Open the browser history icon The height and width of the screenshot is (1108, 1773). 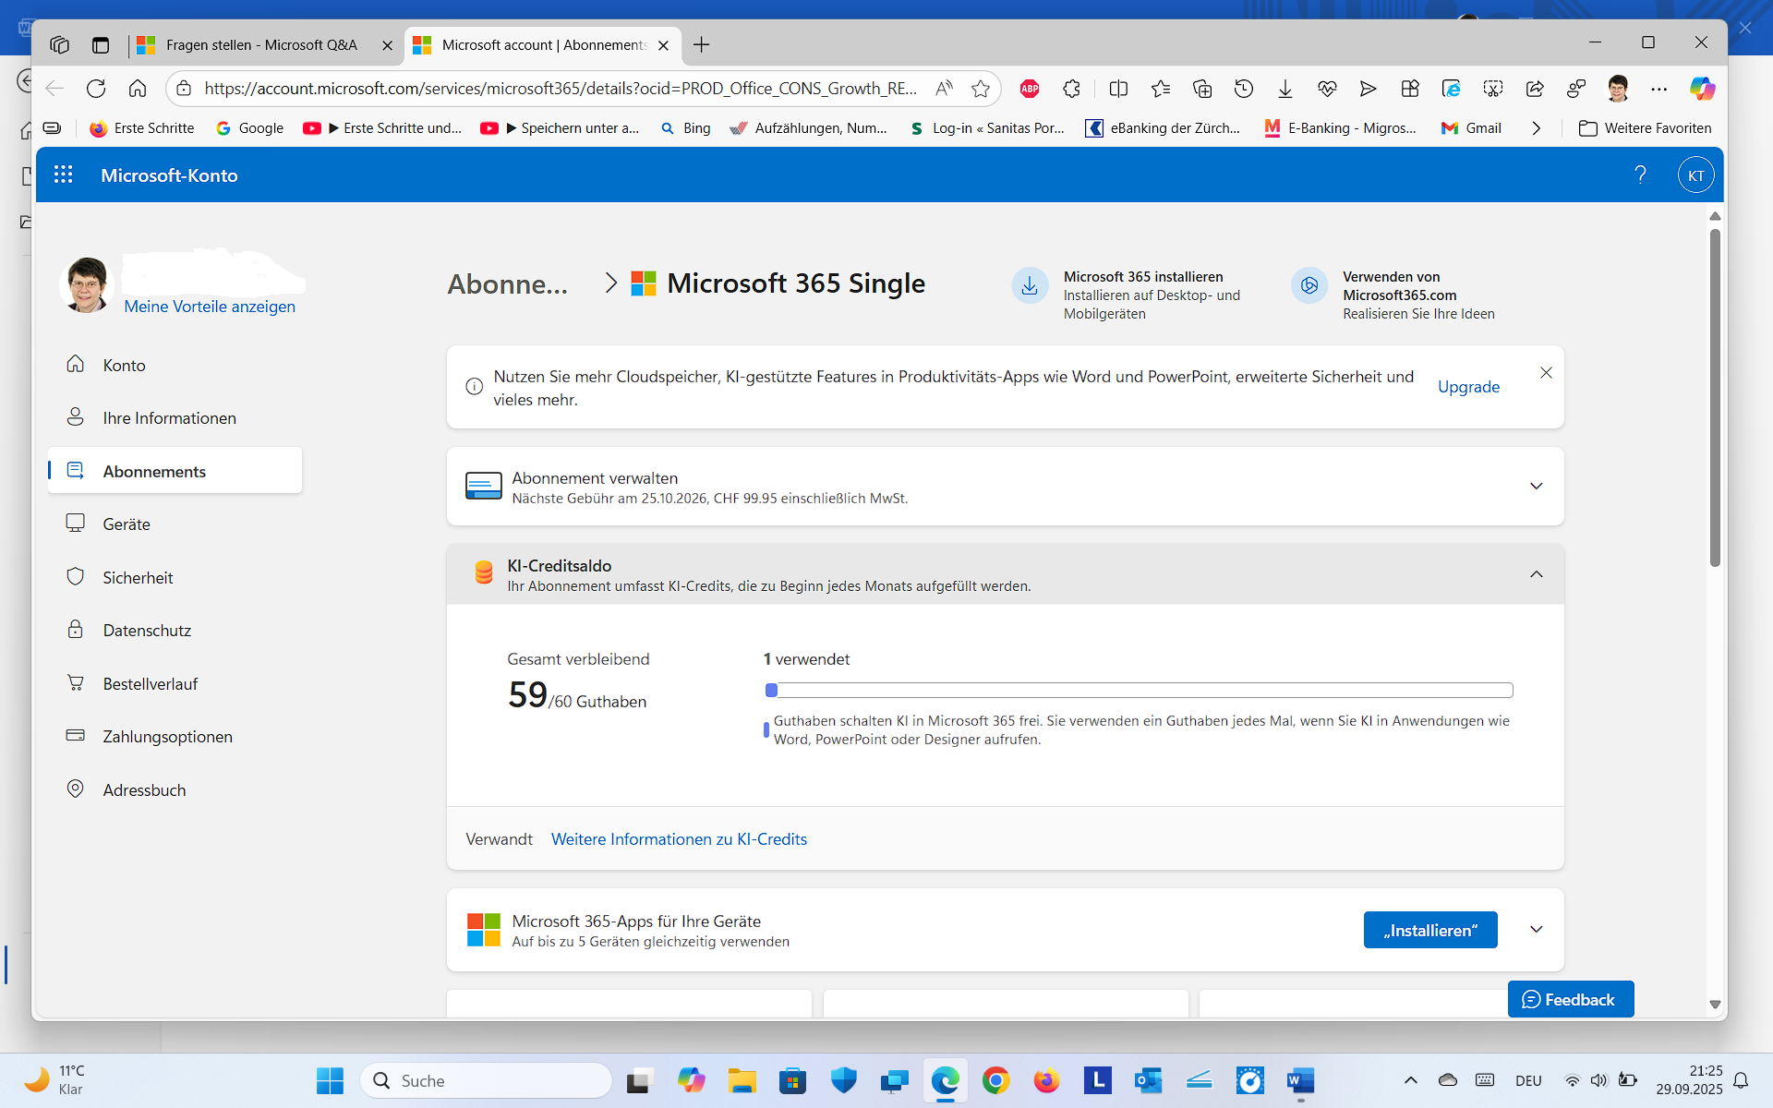pos(1244,89)
